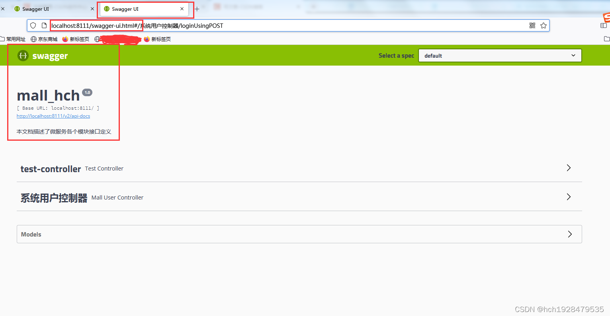Image resolution: width=610 pixels, height=316 pixels.
Task: Open the localhost:8111/v2/api-docs link
Action: [x=53, y=116]
